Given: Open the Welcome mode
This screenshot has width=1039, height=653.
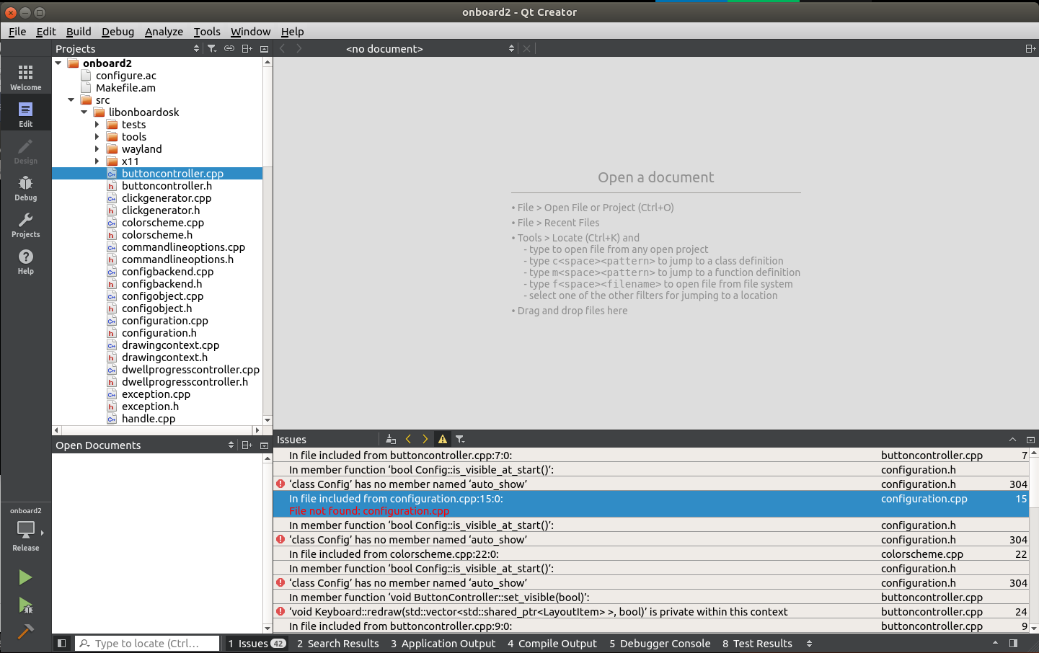Looking at the screenshot, I should click(25, 76).
